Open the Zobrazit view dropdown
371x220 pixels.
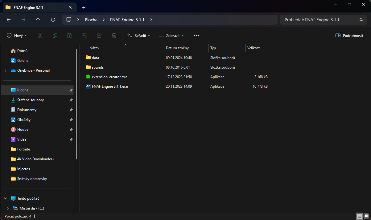(x=171, y=35)
